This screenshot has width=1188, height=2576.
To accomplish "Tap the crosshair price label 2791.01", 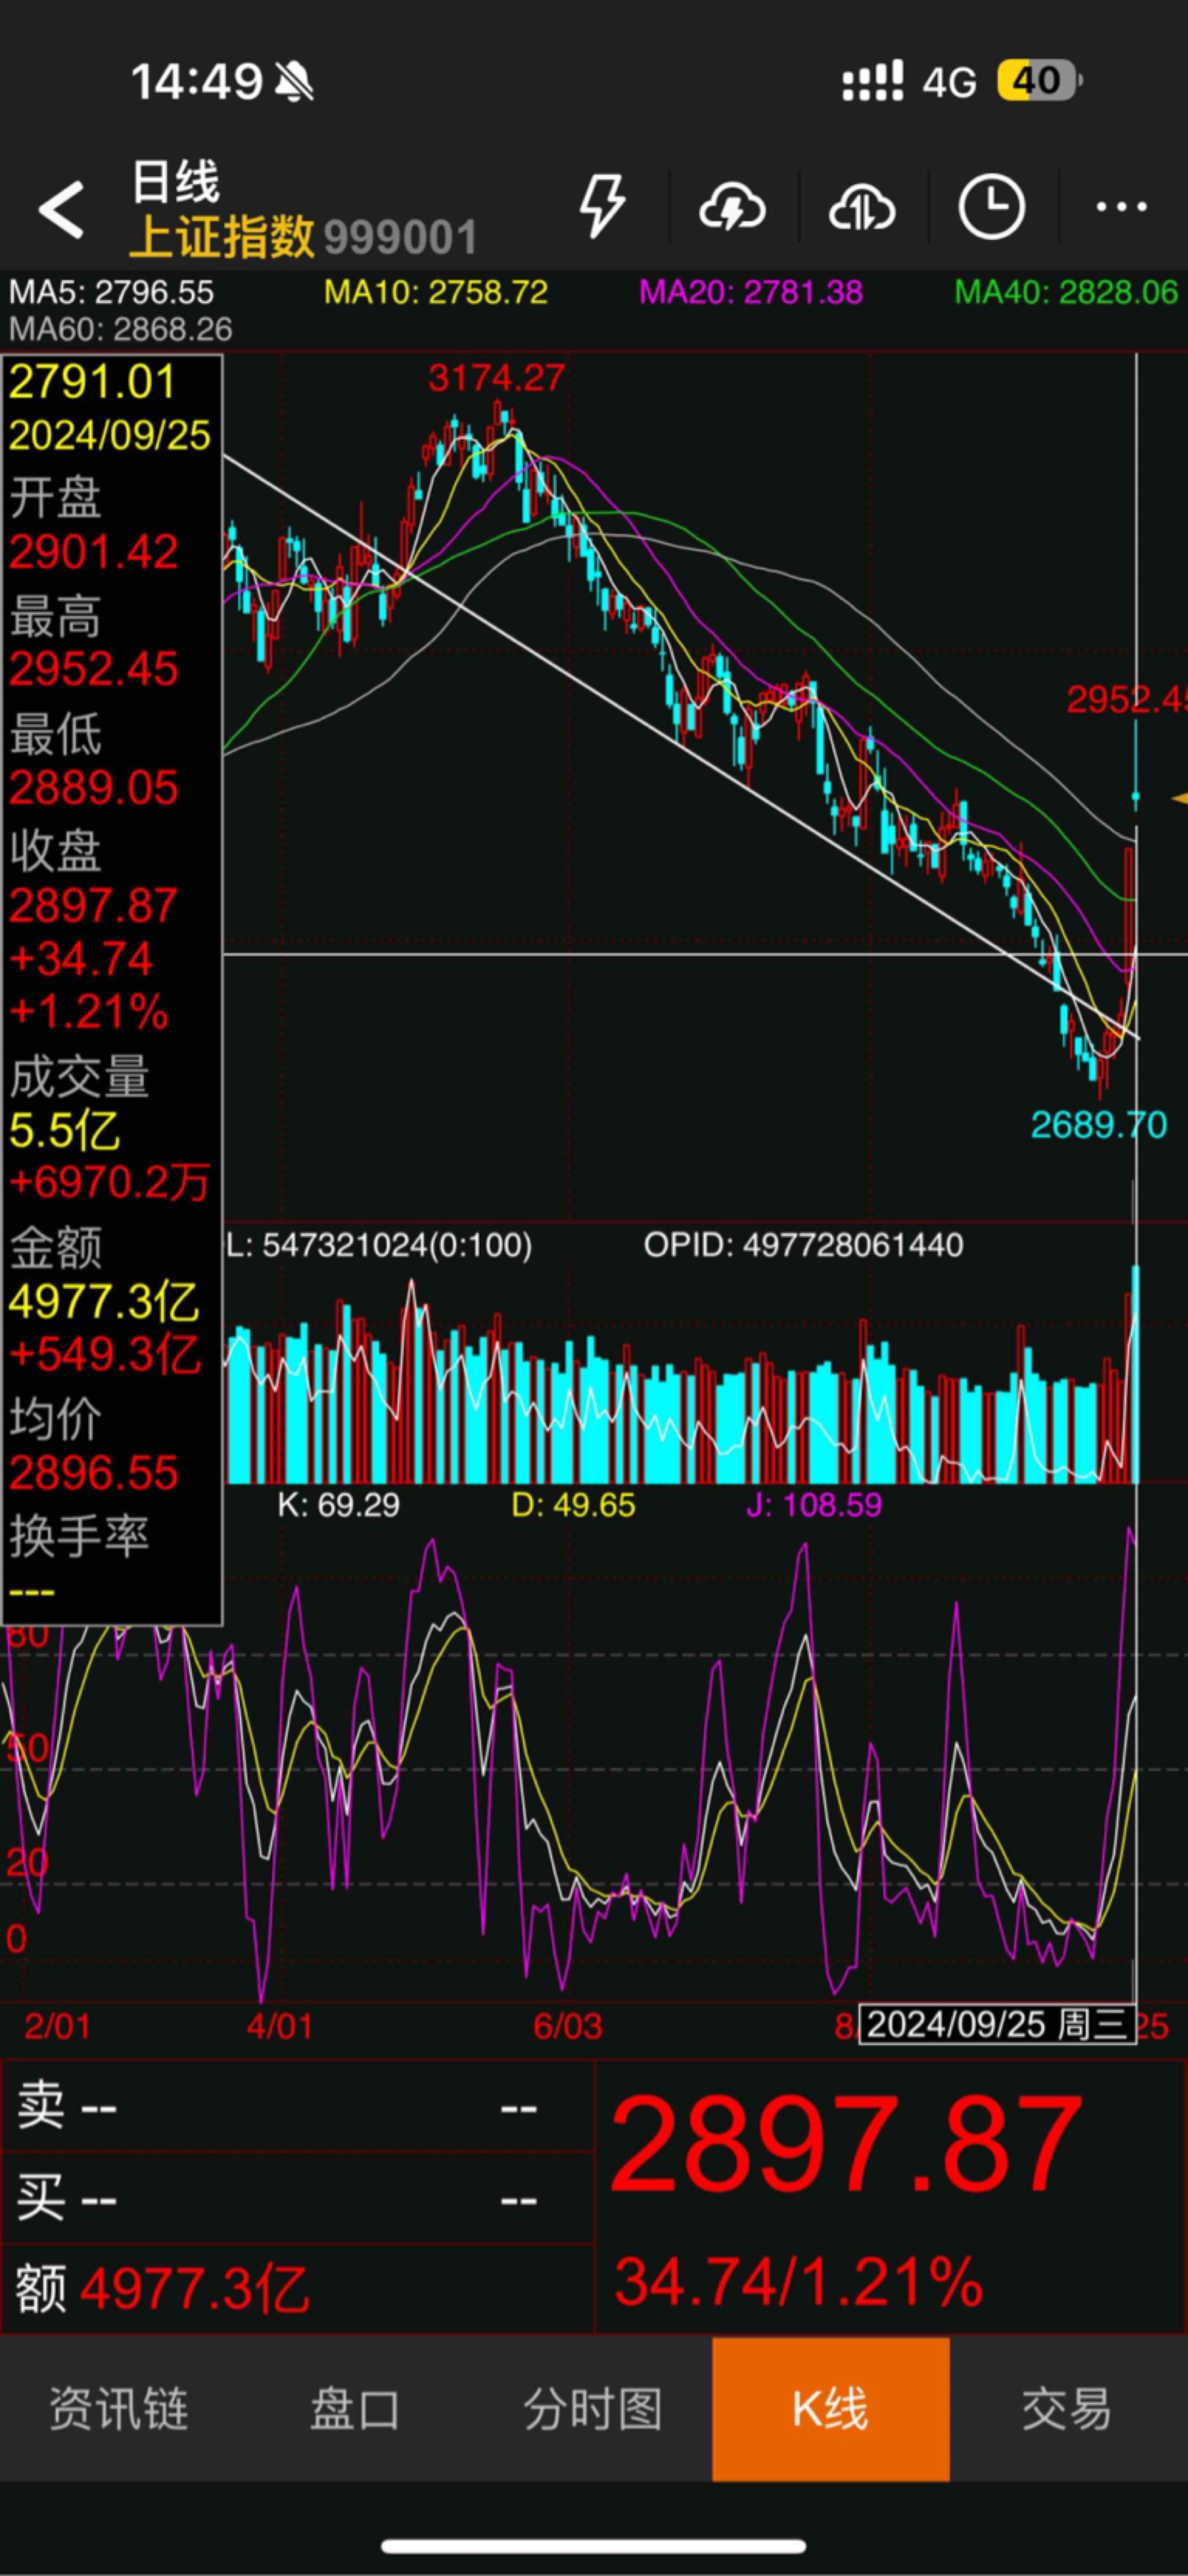I will coord(92,382).
